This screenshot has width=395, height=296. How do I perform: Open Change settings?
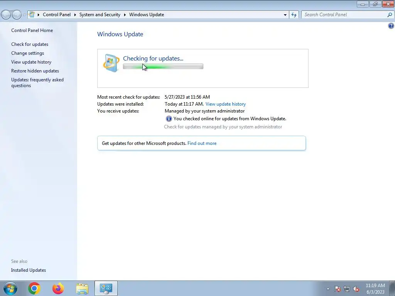click(27, 53)
